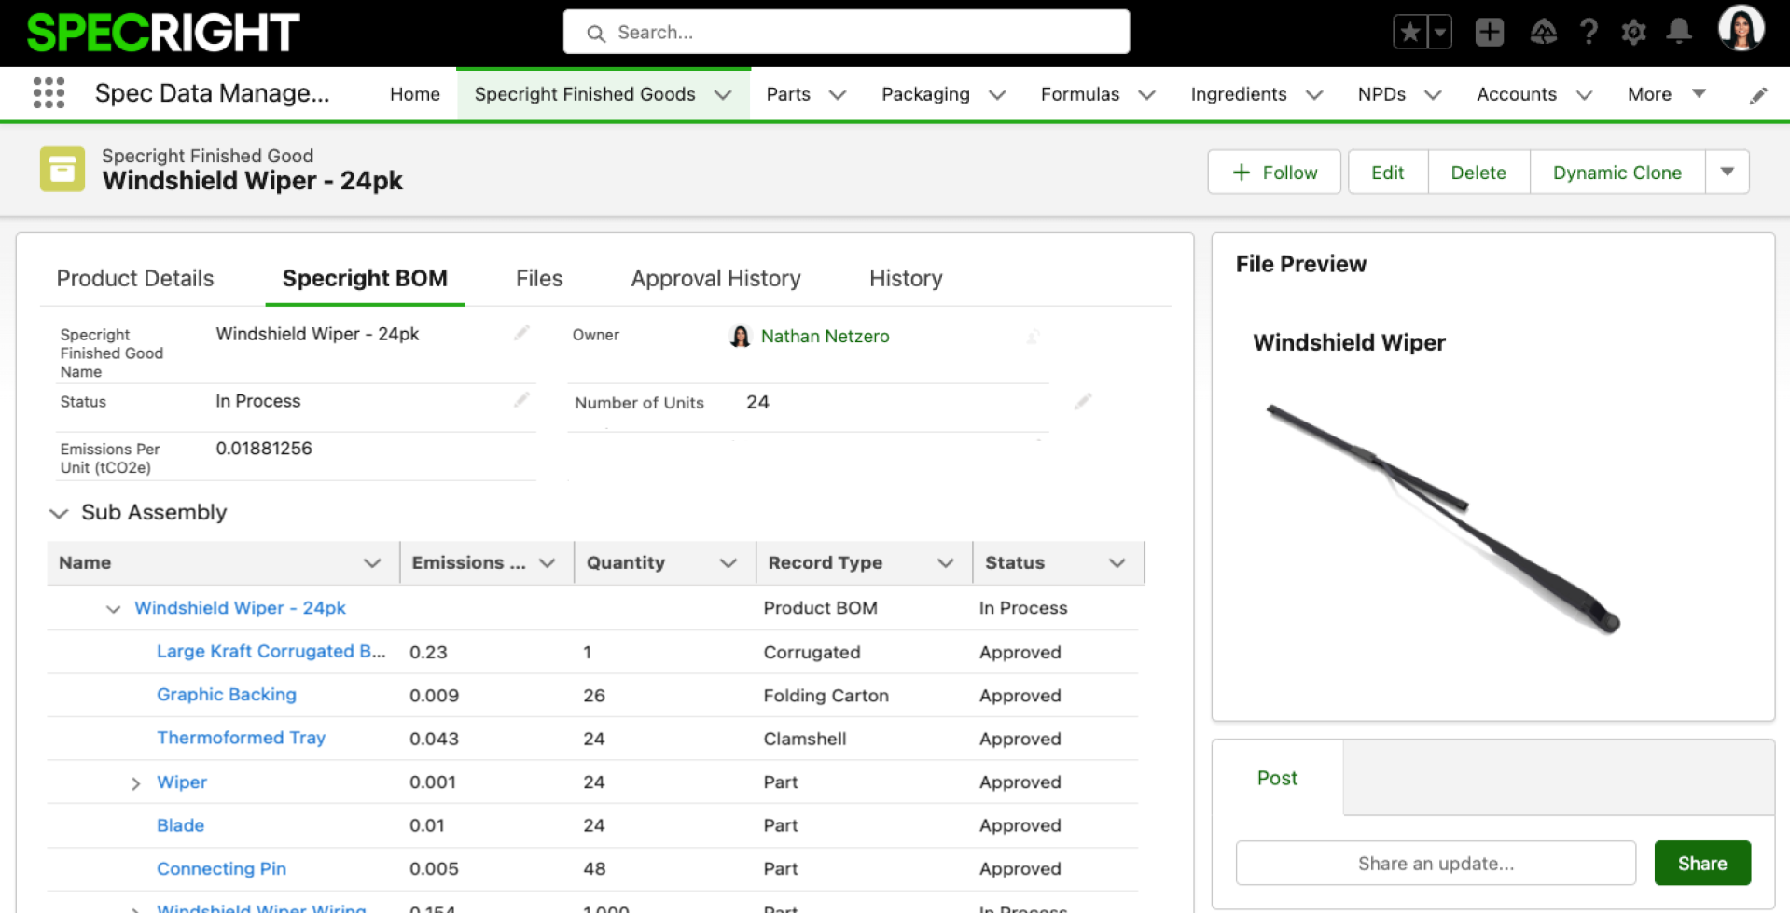Open Name column header menu
Viewport: 1790px width, 913px height.
tap(372, 562)
